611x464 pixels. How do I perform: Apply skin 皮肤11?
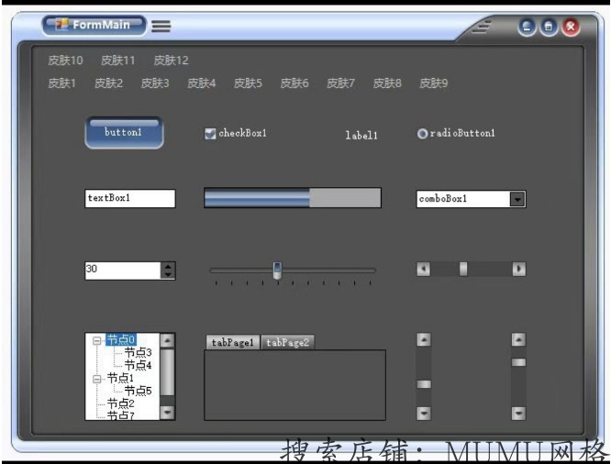[118, 61]
